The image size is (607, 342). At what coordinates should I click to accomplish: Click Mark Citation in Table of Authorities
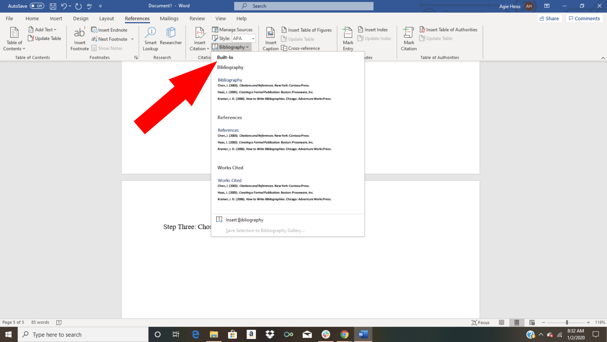point(408,38)
